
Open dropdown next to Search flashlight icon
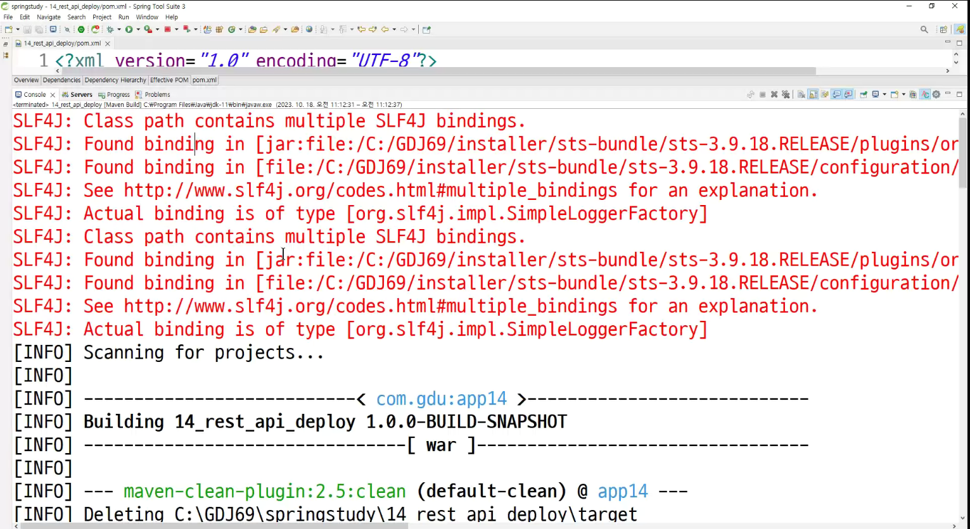click(285, 29)
